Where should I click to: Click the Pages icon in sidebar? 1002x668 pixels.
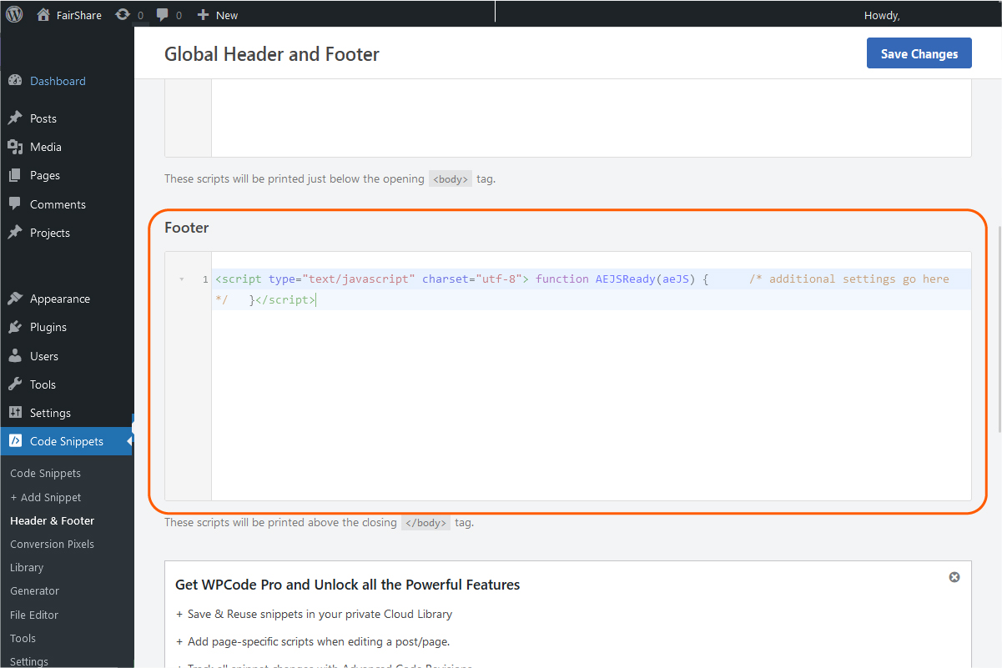[x=15, y=175]
